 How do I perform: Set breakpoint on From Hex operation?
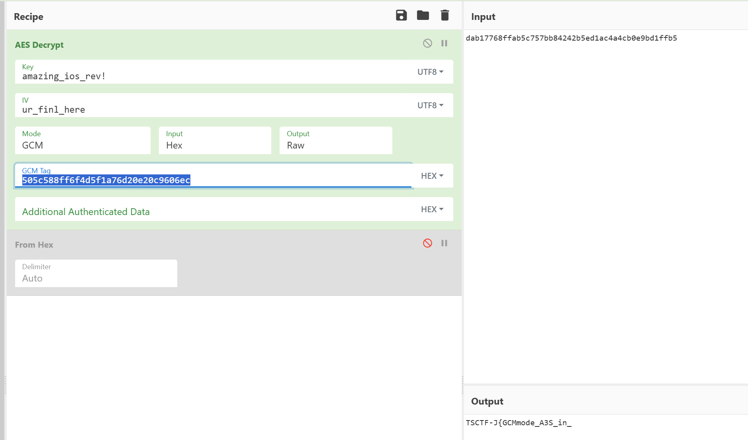[444, 243]
